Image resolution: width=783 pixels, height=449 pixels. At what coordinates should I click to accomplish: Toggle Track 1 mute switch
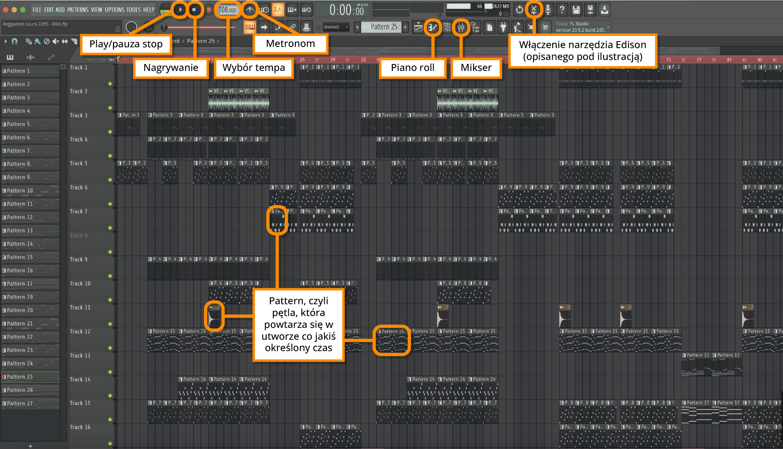[x=110, y=84]
